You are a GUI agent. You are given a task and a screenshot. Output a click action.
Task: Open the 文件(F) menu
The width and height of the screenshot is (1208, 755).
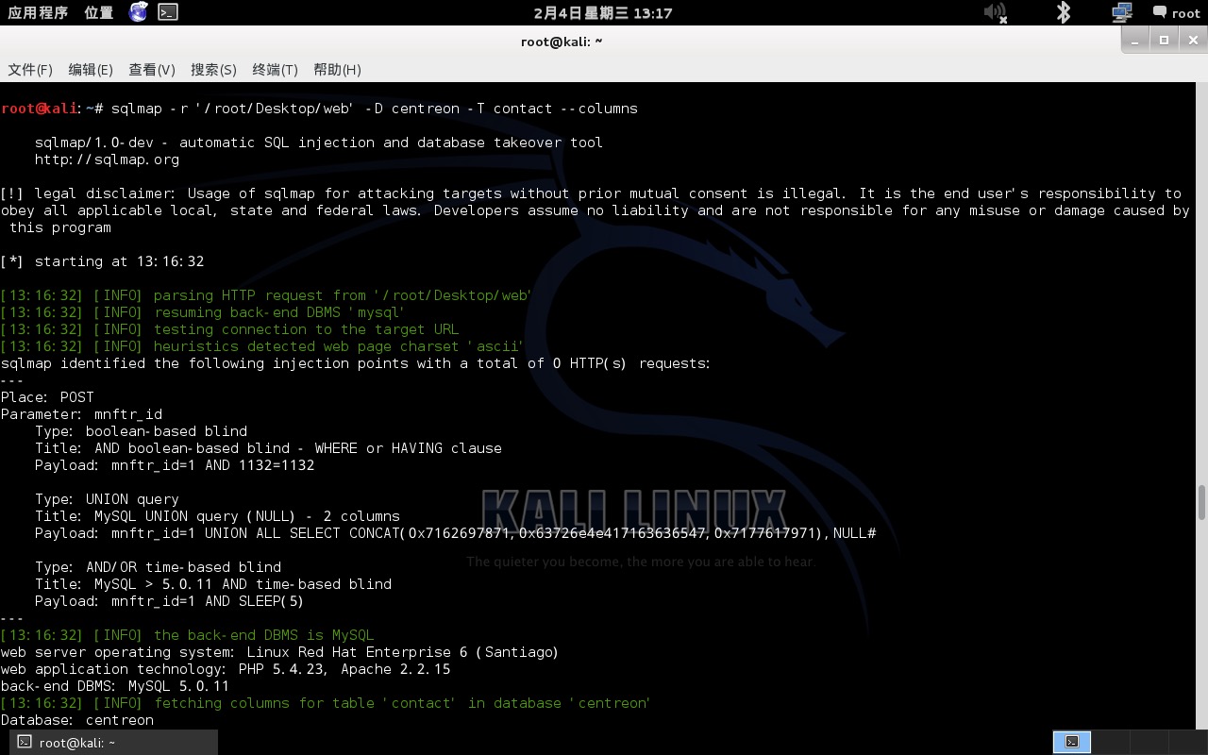tap(30, 70)
